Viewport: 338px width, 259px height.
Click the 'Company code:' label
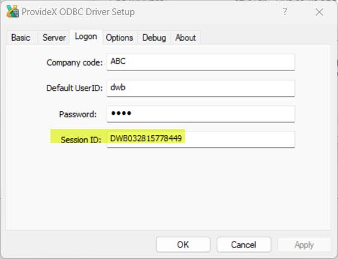click(x=74, y=62)
